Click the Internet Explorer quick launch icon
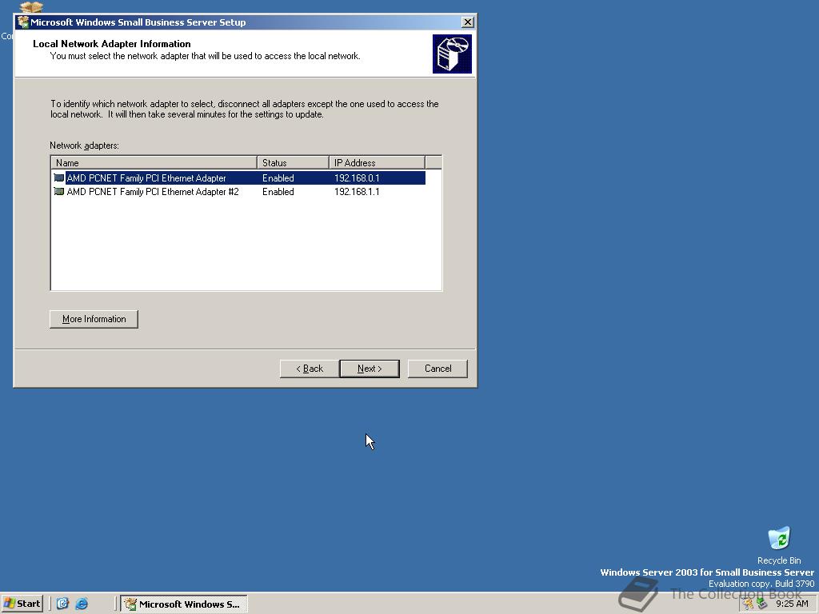Screen dimensions: 819x614 (82, 604)
